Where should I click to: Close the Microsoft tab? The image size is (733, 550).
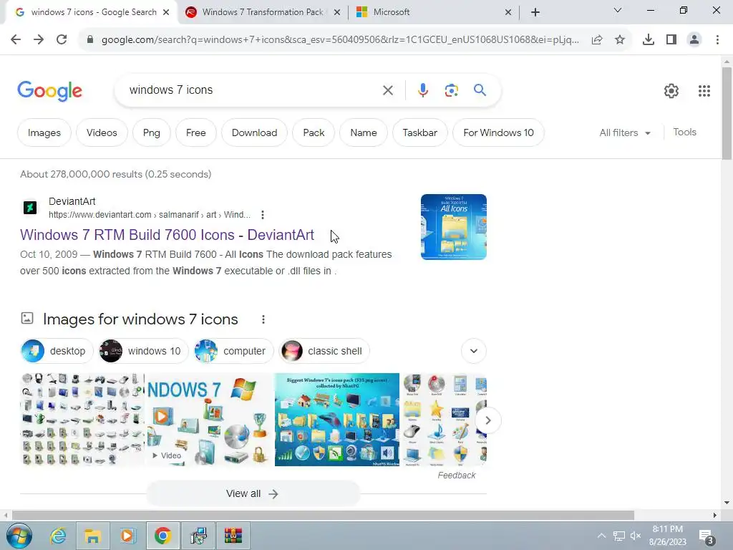pos(508,13)
